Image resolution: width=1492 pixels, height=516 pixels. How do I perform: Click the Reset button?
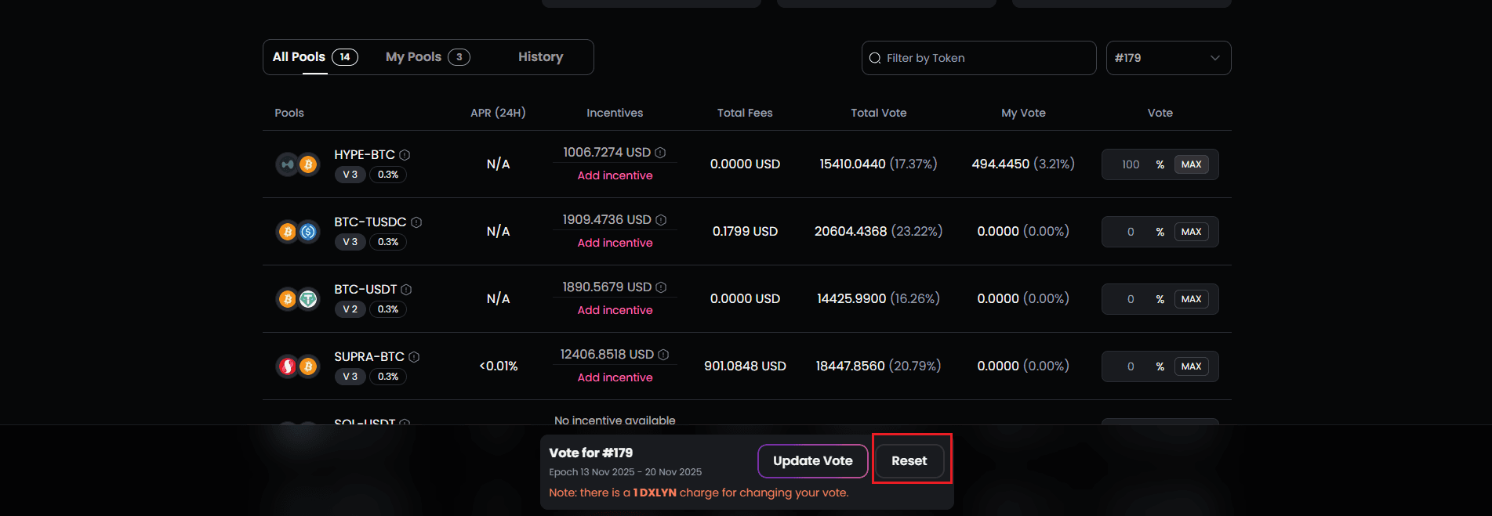pyautogui.click(x=909, y=461)
